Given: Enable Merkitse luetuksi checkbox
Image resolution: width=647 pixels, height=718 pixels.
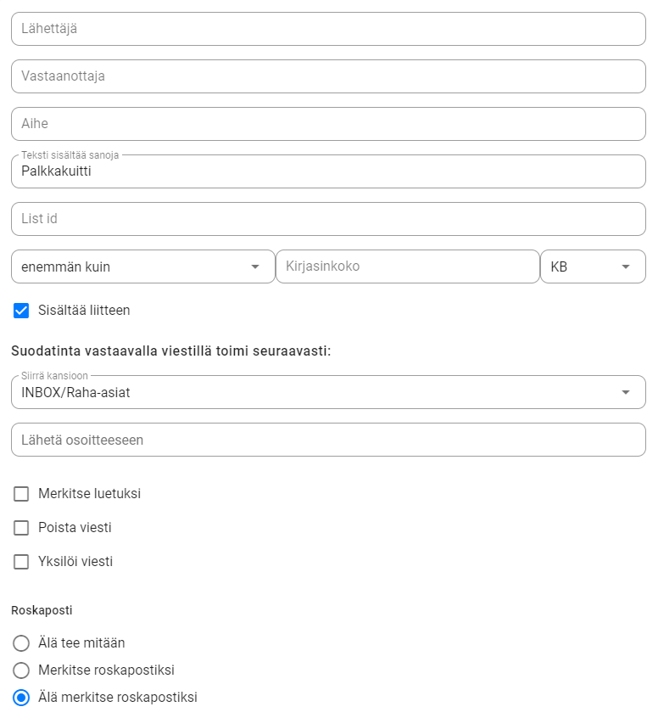Looking at the screenshot, I should tap(21, 494).
